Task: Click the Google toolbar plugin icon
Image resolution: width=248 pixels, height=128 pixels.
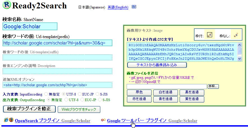Action: tap(103, 120)
